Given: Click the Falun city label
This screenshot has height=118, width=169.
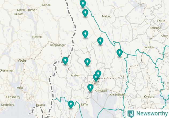Looking at the screenshot, I should pyautogui.click(x=161, y=21).
